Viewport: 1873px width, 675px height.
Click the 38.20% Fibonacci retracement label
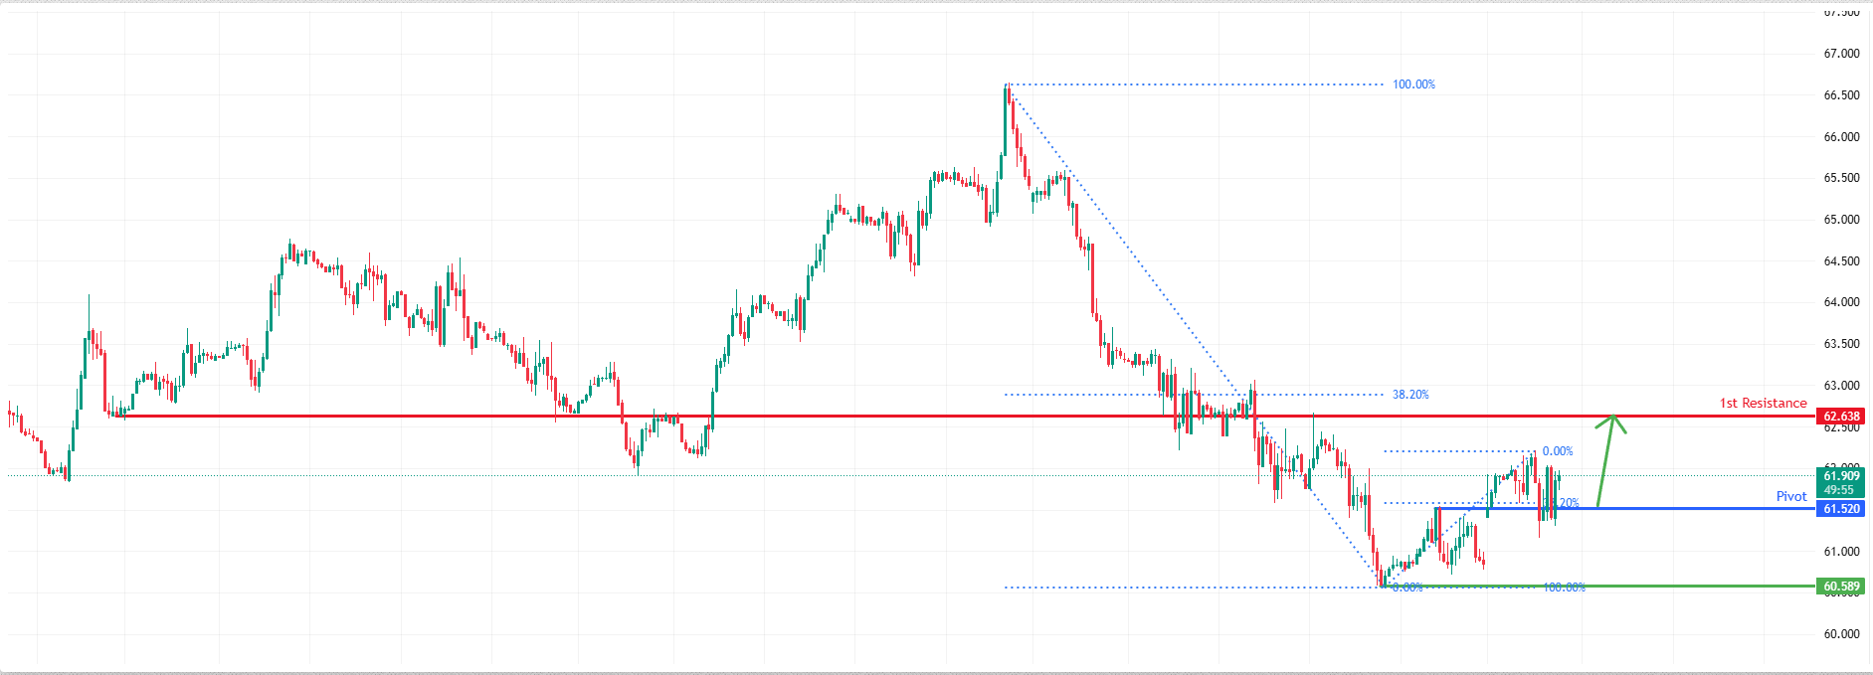pyautogui.click(x=1410, y=395)
